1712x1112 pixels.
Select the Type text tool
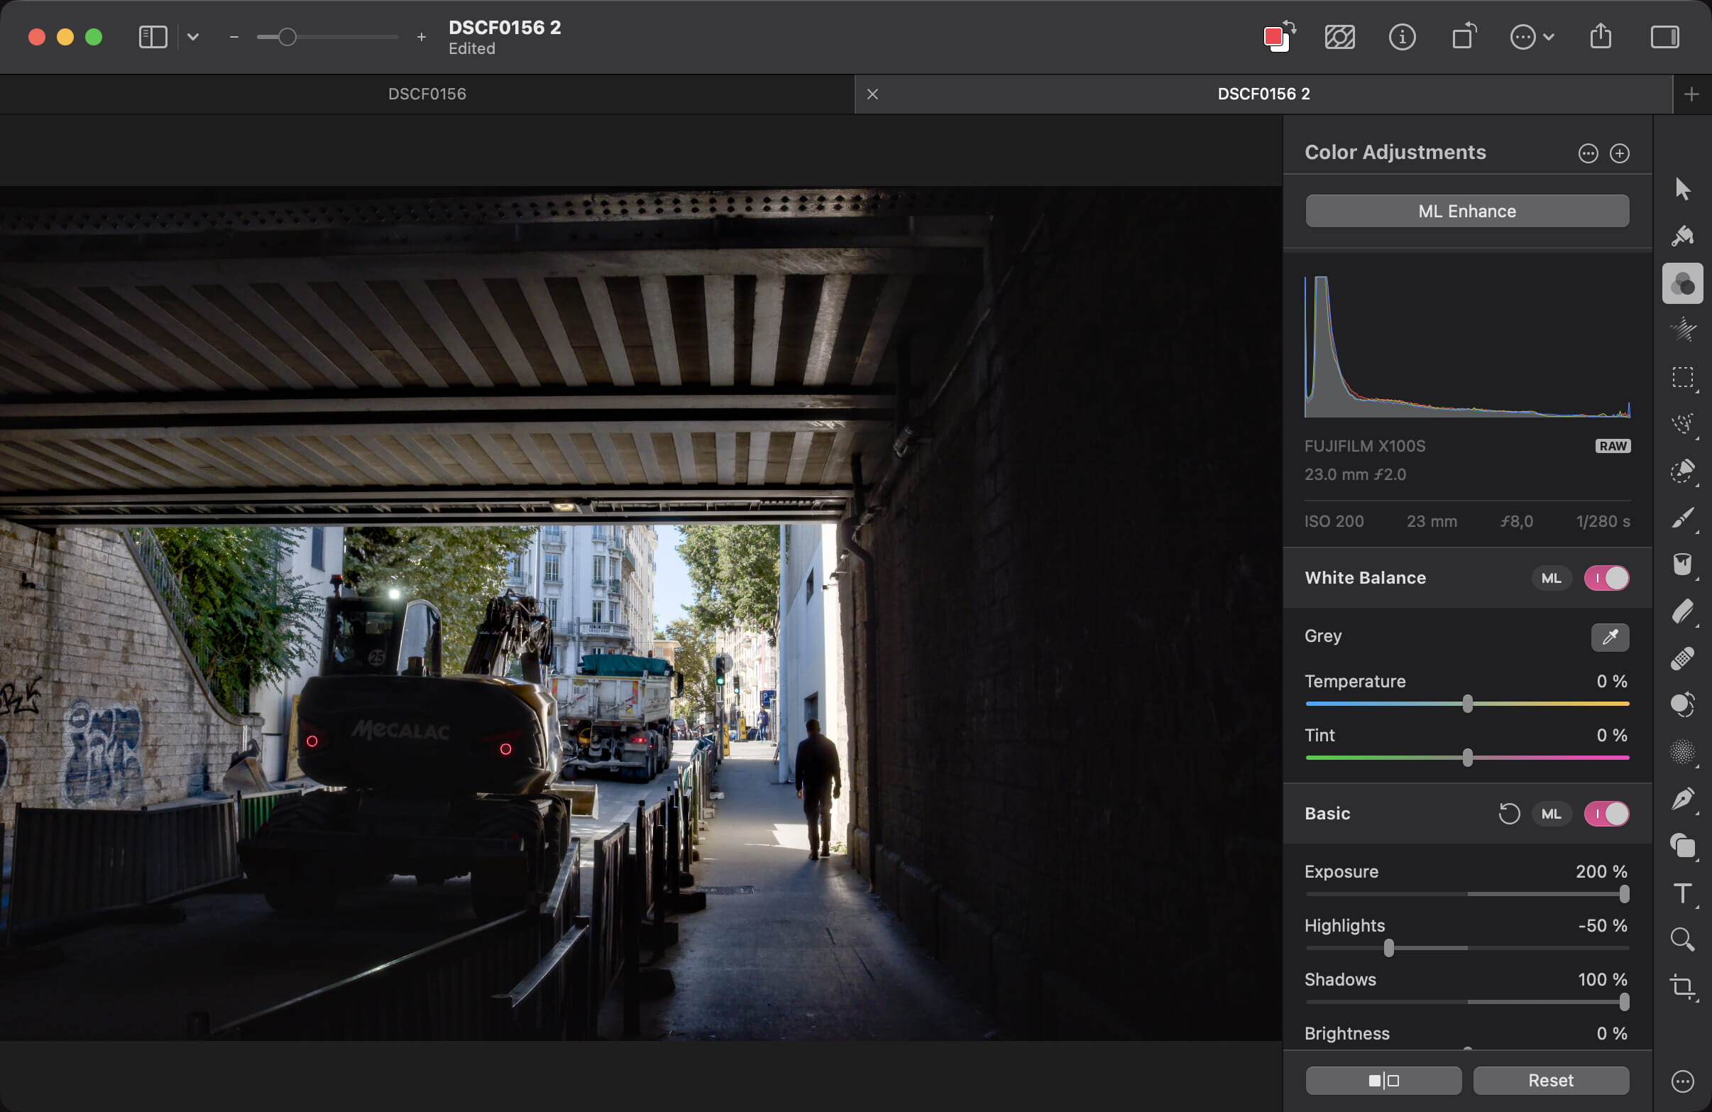[1681, 893]
